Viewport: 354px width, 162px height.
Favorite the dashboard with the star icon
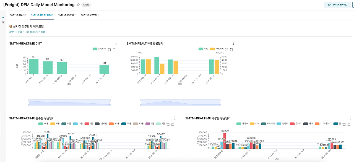(78, 5)
